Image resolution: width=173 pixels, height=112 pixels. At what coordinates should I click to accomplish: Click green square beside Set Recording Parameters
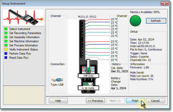pos(6,33)
